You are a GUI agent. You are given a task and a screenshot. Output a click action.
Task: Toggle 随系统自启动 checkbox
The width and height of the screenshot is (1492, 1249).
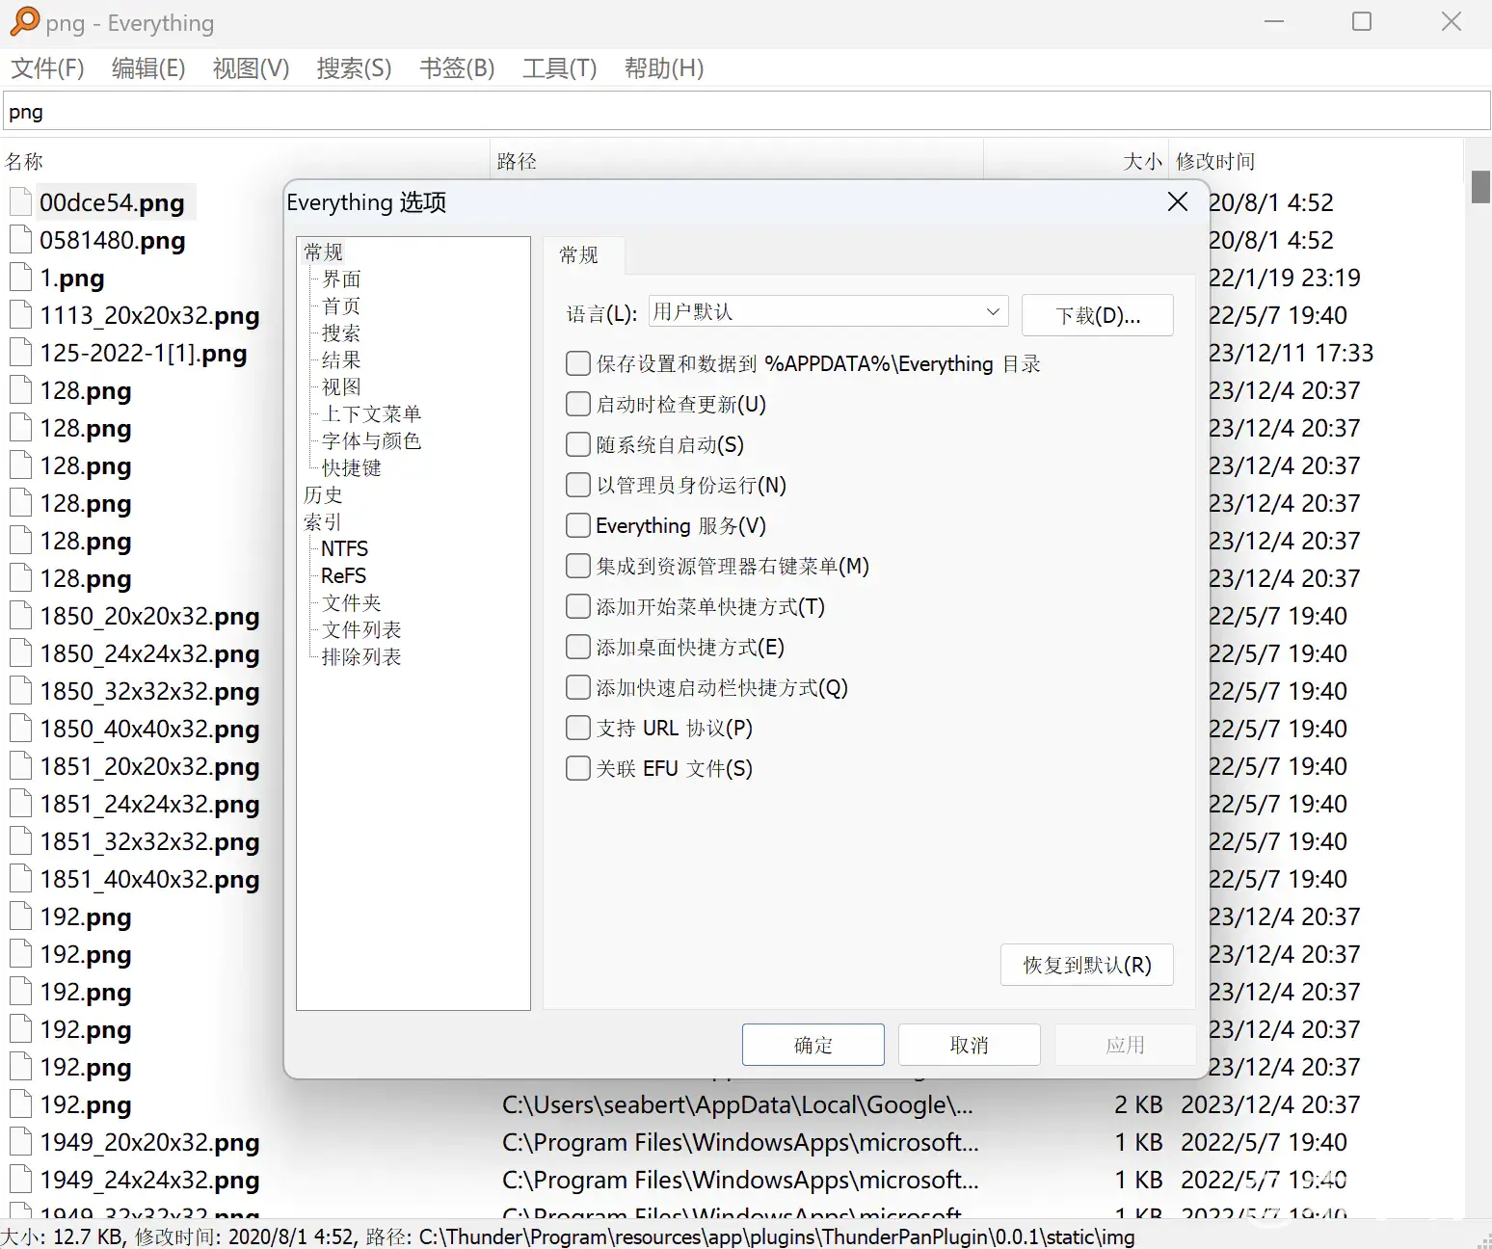(578, 444)
